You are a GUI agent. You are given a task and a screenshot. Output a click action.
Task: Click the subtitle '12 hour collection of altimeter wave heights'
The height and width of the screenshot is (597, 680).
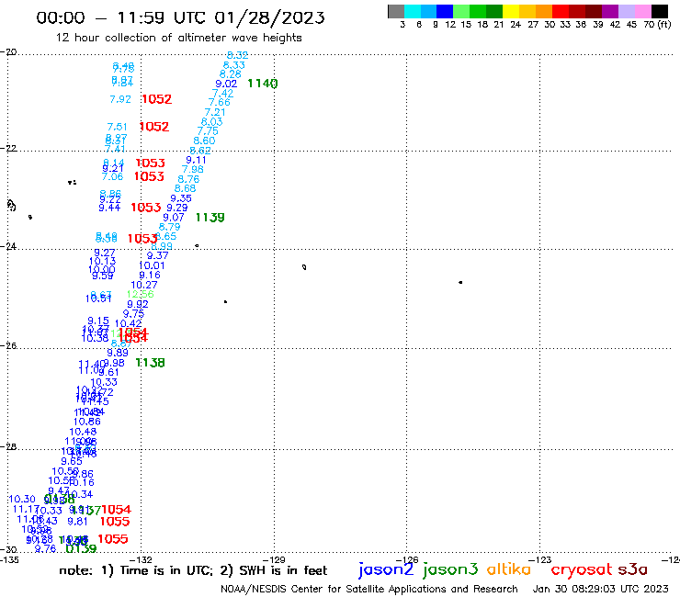click(x=178, y=38)
